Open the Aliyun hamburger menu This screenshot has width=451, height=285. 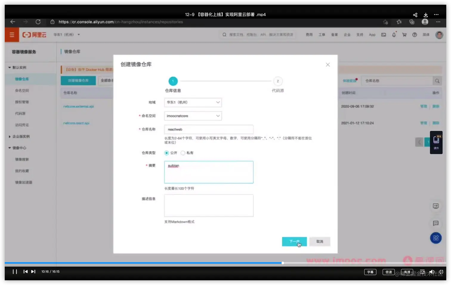[x=12, y=35]
